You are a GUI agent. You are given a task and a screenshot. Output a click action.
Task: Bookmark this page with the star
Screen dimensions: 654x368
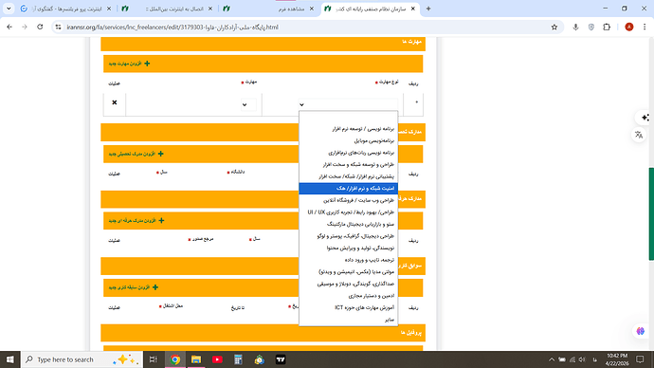[554, 28]
